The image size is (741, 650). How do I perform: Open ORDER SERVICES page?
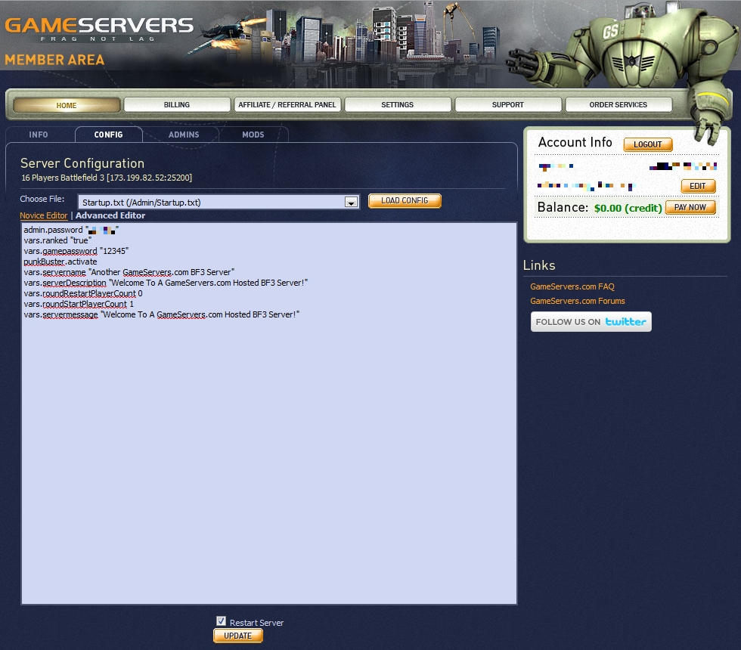tap(619, 105)
